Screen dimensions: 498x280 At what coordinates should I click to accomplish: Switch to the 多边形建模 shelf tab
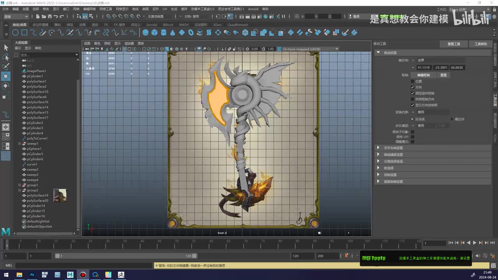[x=40, y=25]
